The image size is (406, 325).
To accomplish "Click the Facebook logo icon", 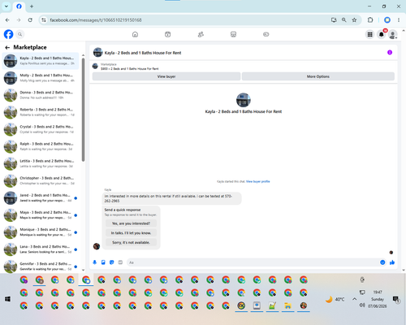I will [x=8, y=34].
